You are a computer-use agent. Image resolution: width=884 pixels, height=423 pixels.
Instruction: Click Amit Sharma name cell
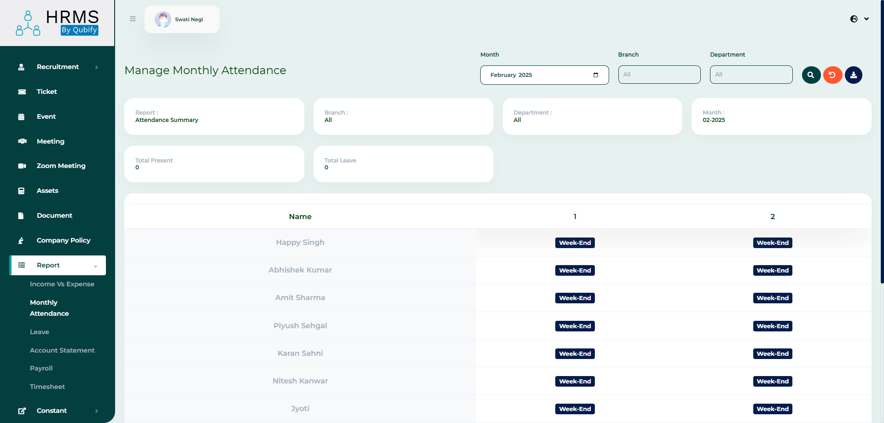pyautogui.click(x=300, y=298)
